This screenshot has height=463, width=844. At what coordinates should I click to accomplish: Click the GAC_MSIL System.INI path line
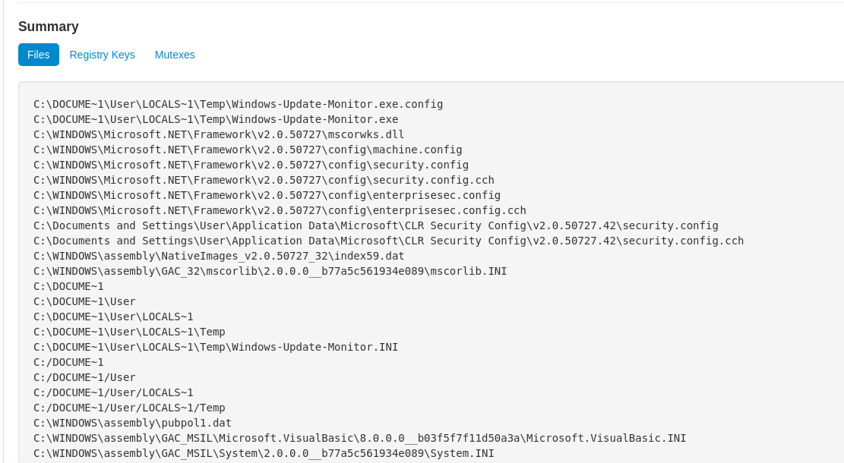pos(264,453)
